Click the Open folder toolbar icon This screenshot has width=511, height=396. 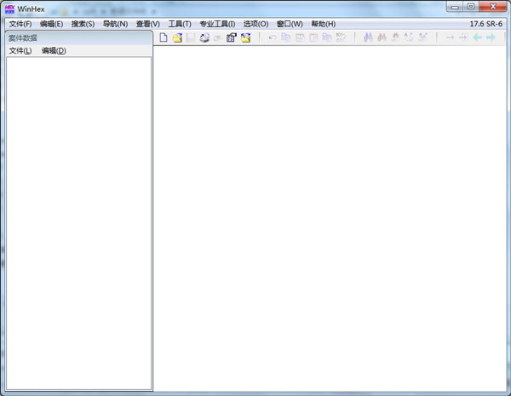point(245,37)
